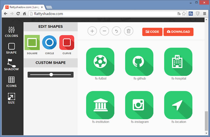Open the Chrome hamburger menu
This screenshot has height=137, width=210.
point(204,14)
